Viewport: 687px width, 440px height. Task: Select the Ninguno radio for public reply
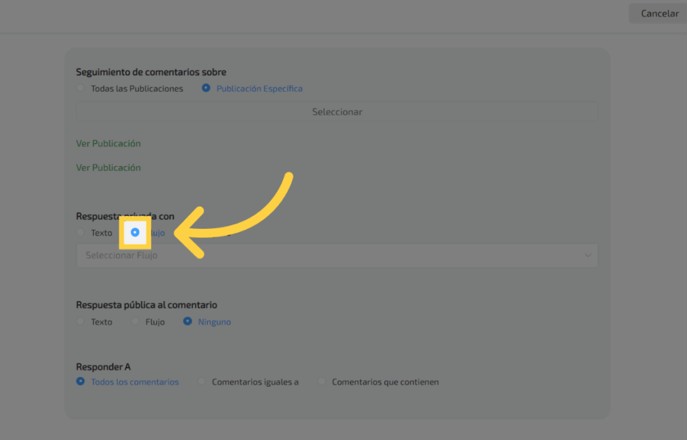(x=188, y=322)
